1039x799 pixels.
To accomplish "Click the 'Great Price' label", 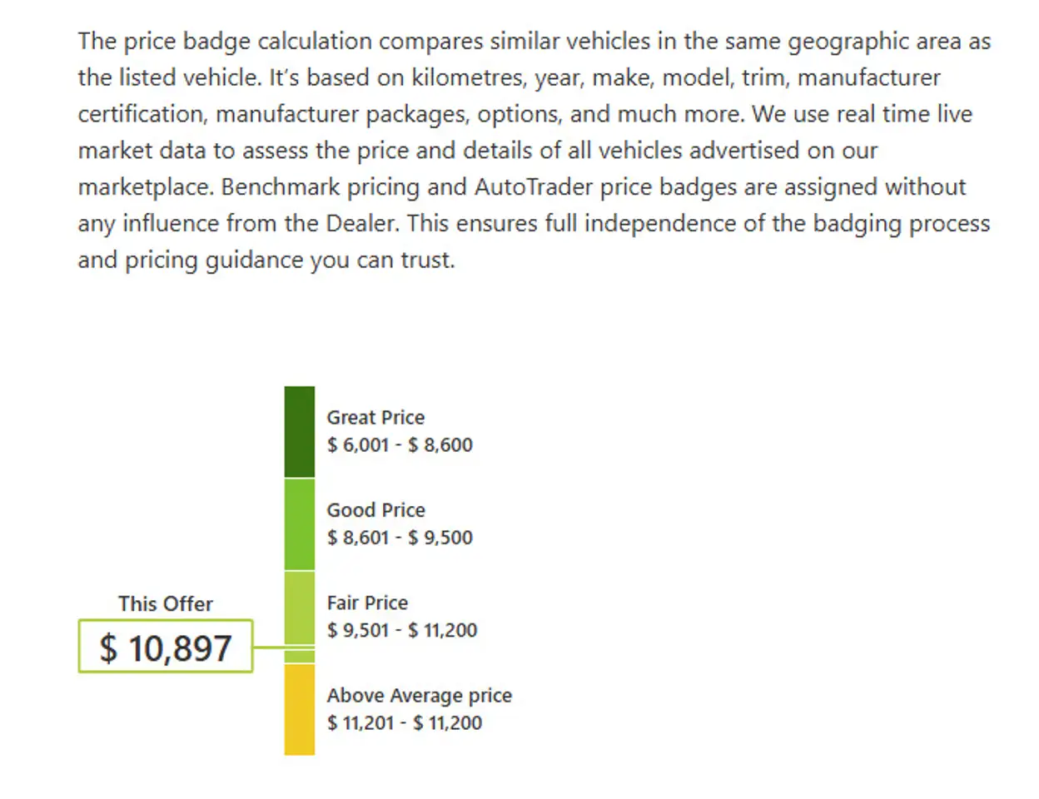I will click(x=375, y=417).
